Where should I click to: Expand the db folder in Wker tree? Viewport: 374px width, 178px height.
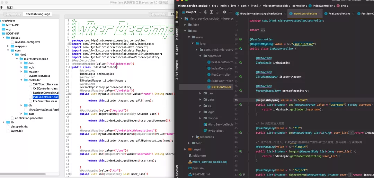[x=21, y=105]
